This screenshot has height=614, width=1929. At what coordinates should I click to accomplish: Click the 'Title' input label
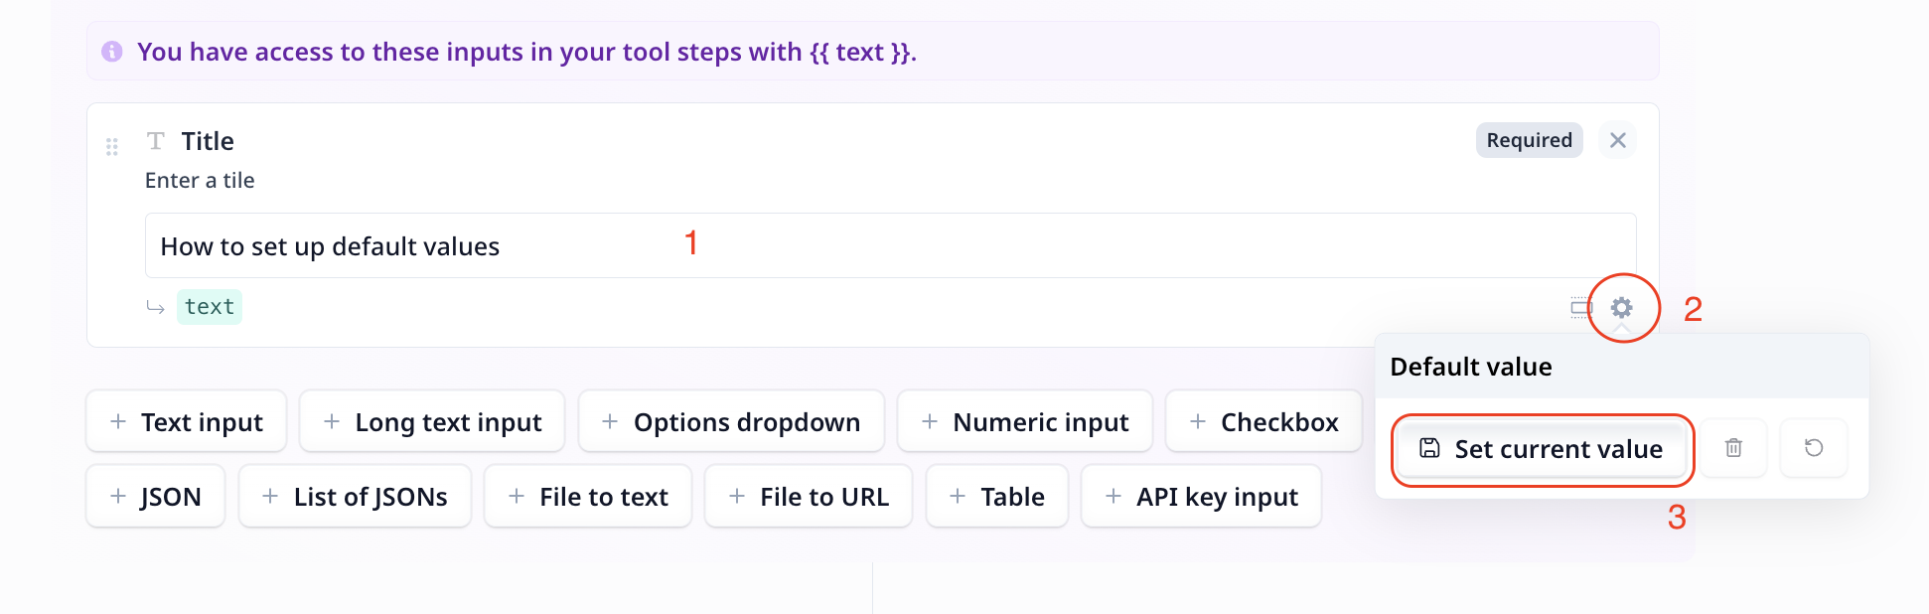(x=208, y=141)
